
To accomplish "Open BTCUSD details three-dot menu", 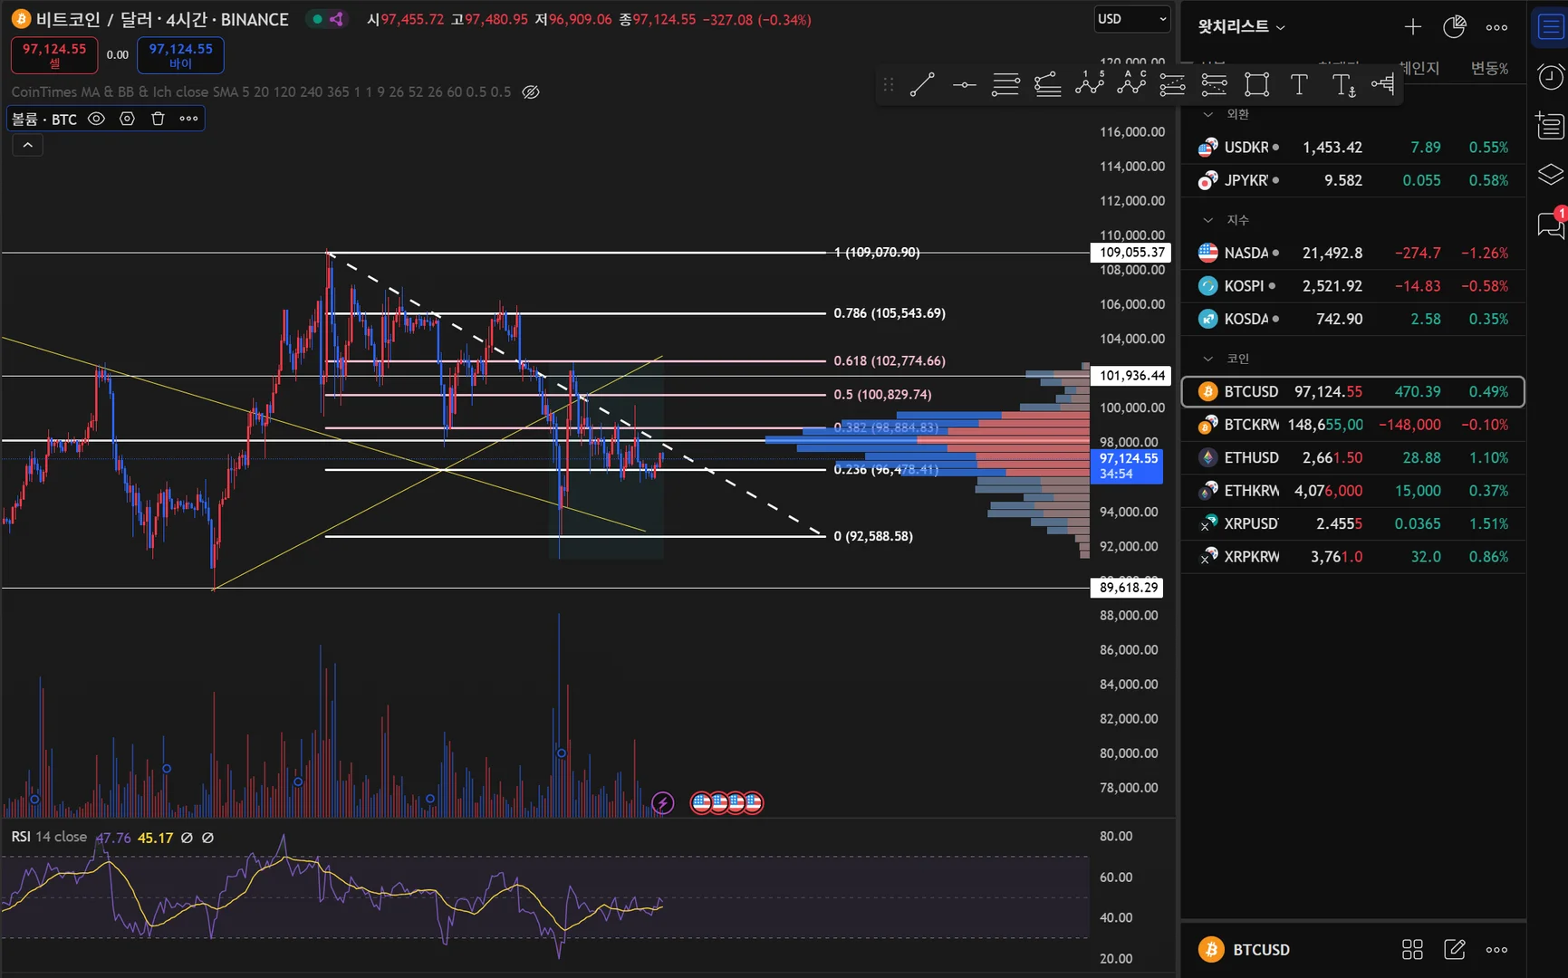I will coord(1497,949).
